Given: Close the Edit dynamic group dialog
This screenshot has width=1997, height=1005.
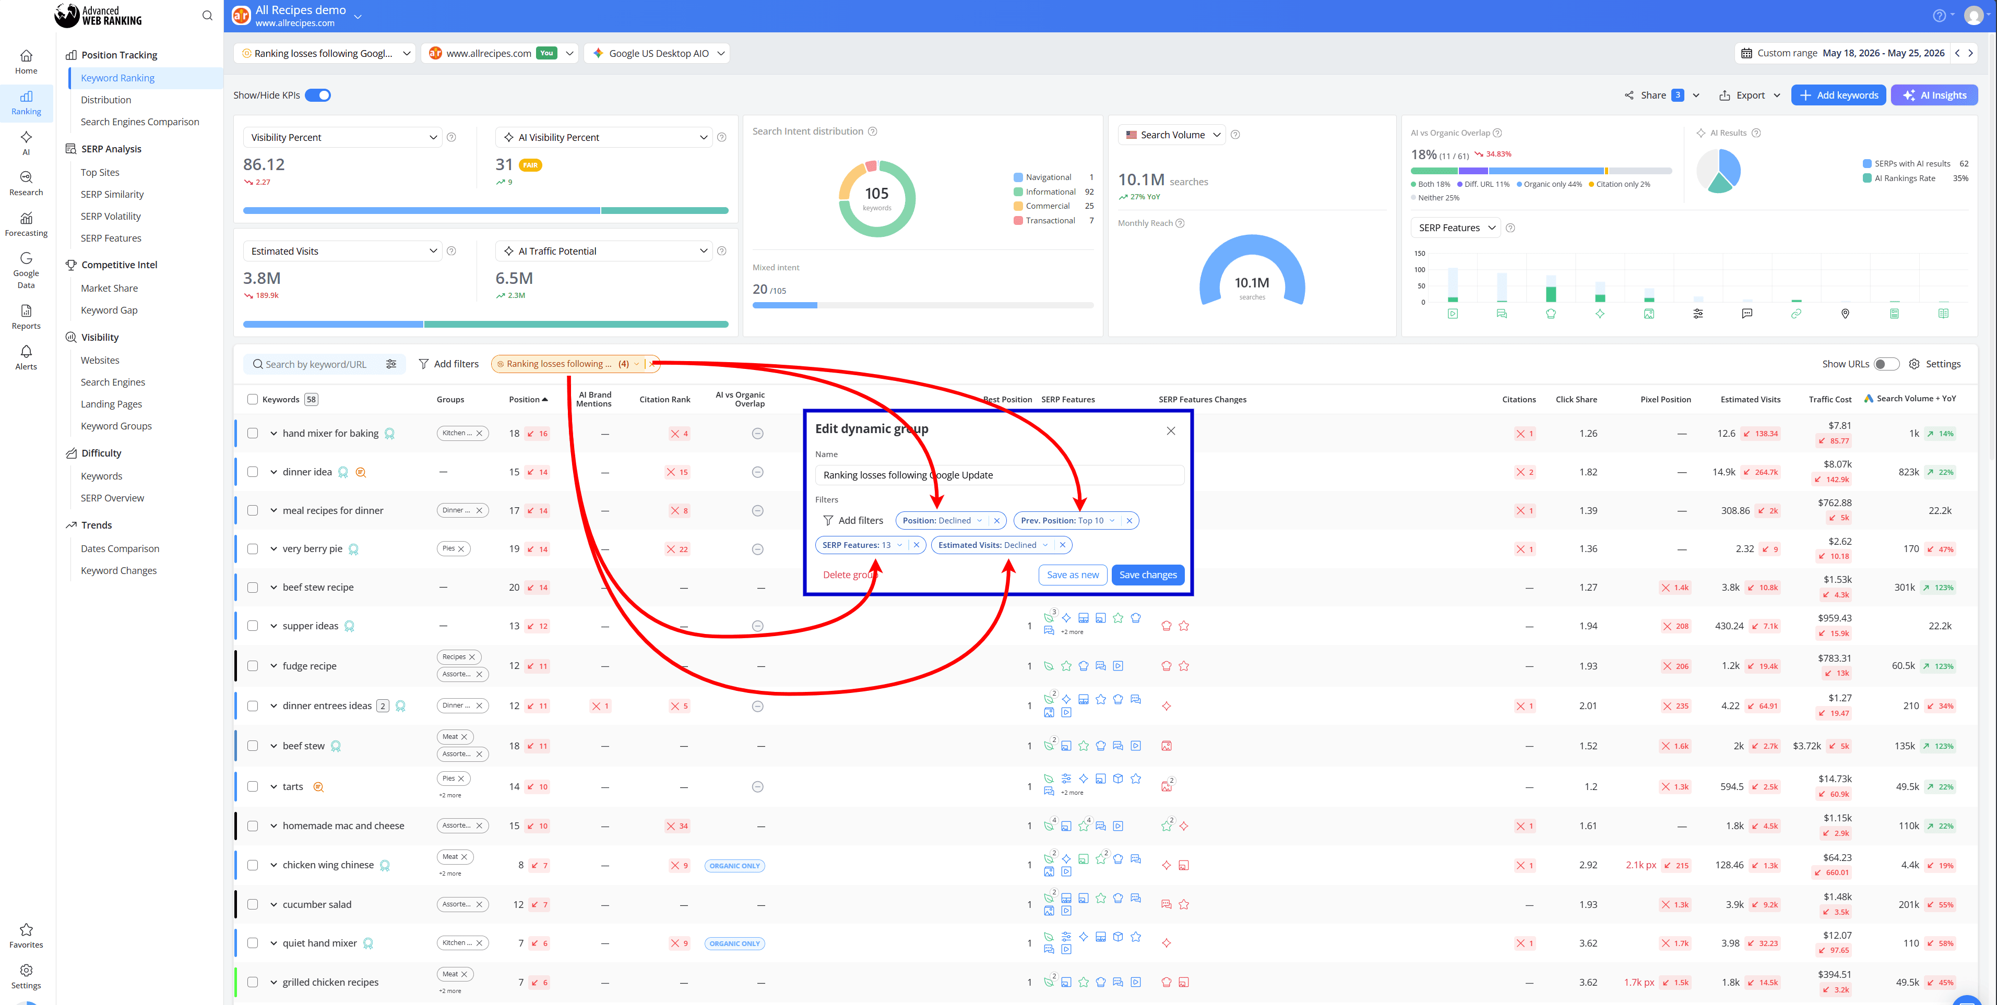Looking at the screenshot, I should click(x=1171, y=431).
